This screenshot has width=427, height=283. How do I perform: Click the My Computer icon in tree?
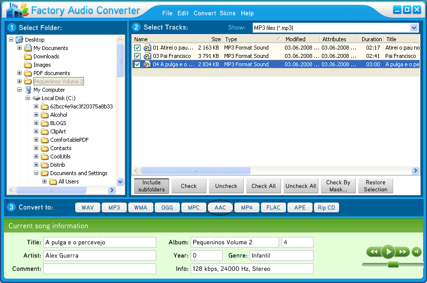[x=28, y=90]
